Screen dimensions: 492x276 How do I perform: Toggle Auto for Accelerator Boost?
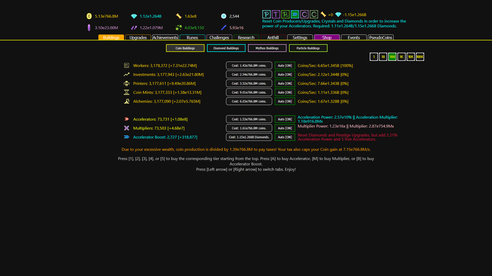click(285, 137)
